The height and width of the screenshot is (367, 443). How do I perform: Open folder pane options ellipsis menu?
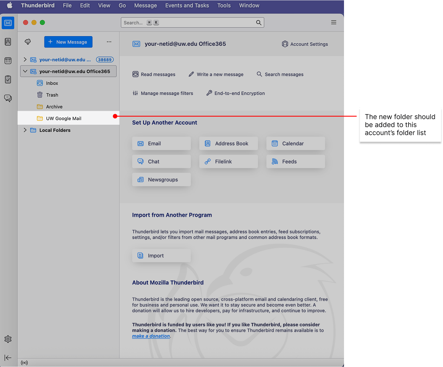pyautogui.click(x=109, y=42)
